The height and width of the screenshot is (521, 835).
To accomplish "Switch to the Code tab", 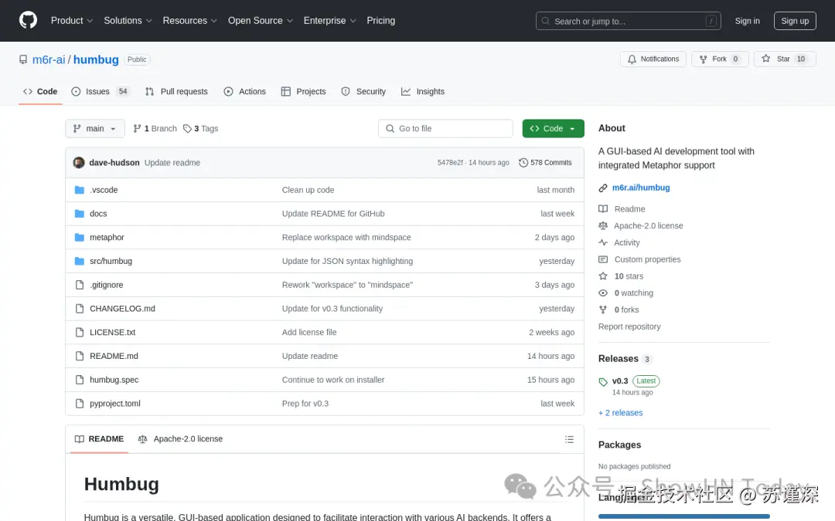I will pyautogui.click(x=40, y=91).
